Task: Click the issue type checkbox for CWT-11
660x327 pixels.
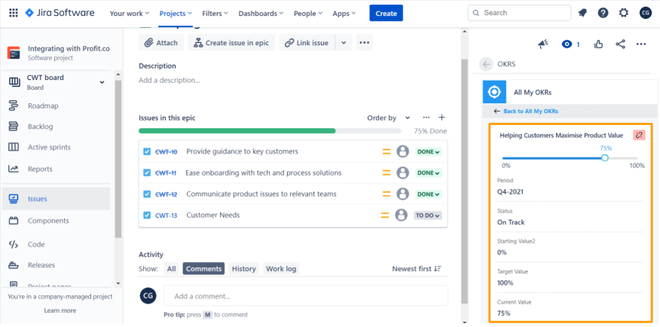Action: click(x=147, y=173)
